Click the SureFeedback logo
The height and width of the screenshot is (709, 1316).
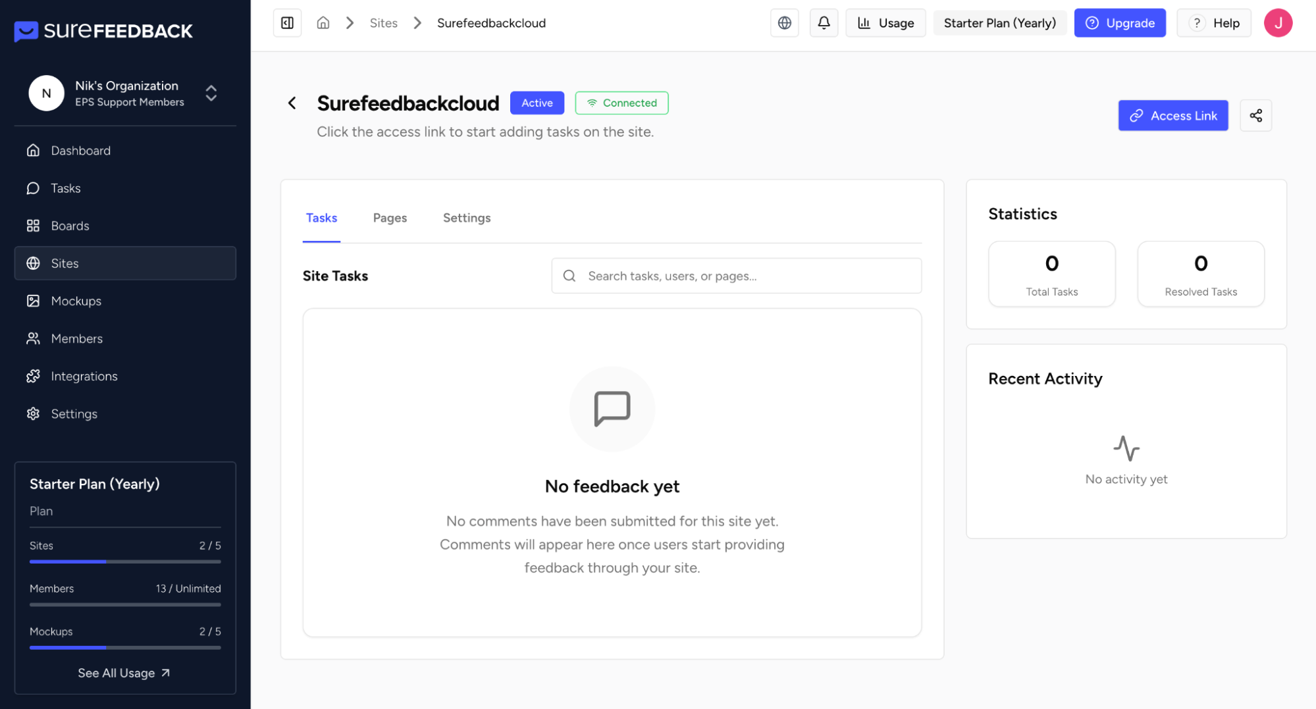(x=103, y=31)
